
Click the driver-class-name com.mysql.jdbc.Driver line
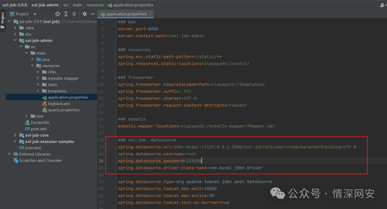190,168
